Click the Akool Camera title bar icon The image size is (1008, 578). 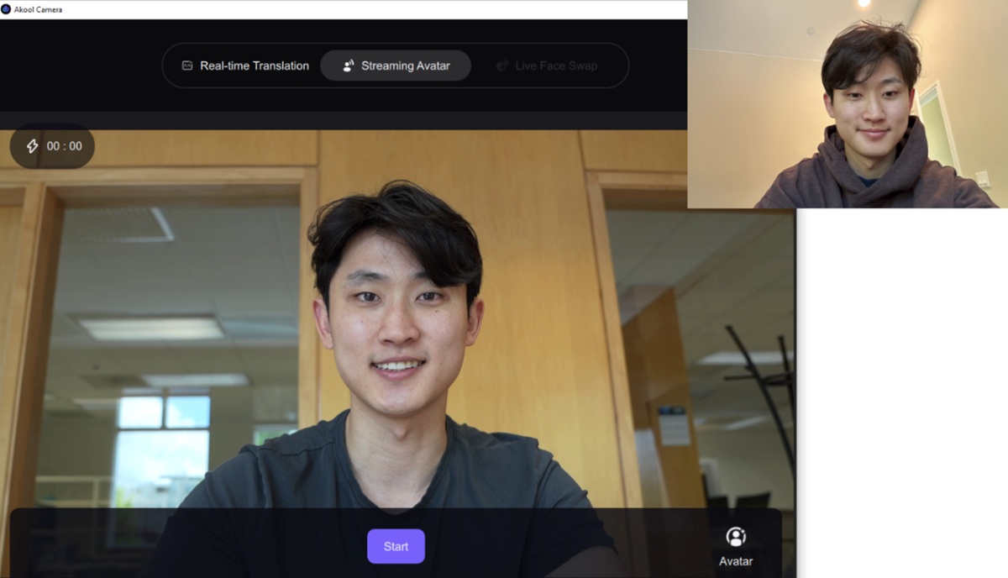[6, 9]
